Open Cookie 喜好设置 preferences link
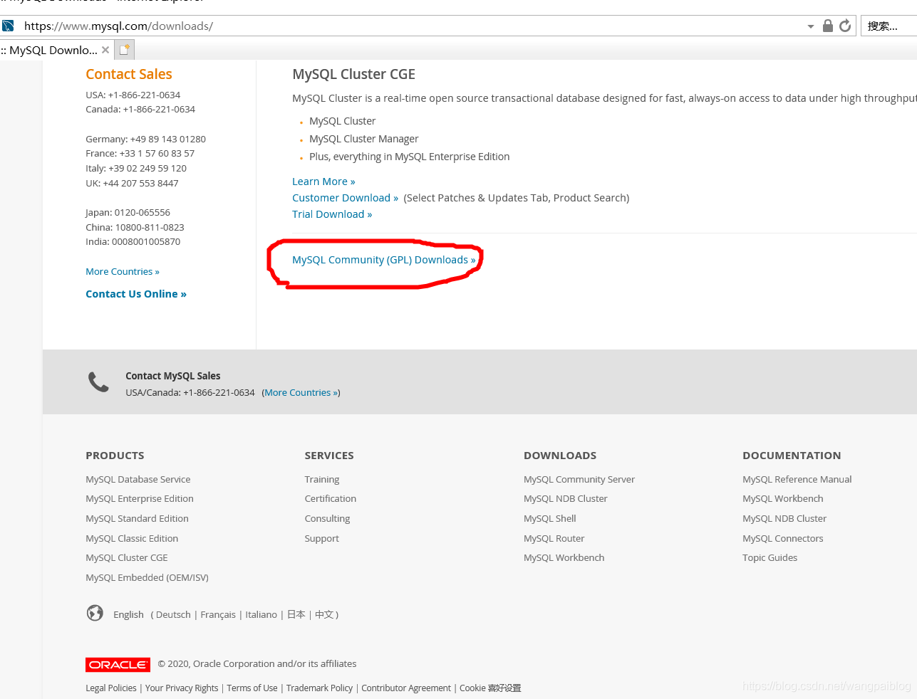 coord(490,688)
